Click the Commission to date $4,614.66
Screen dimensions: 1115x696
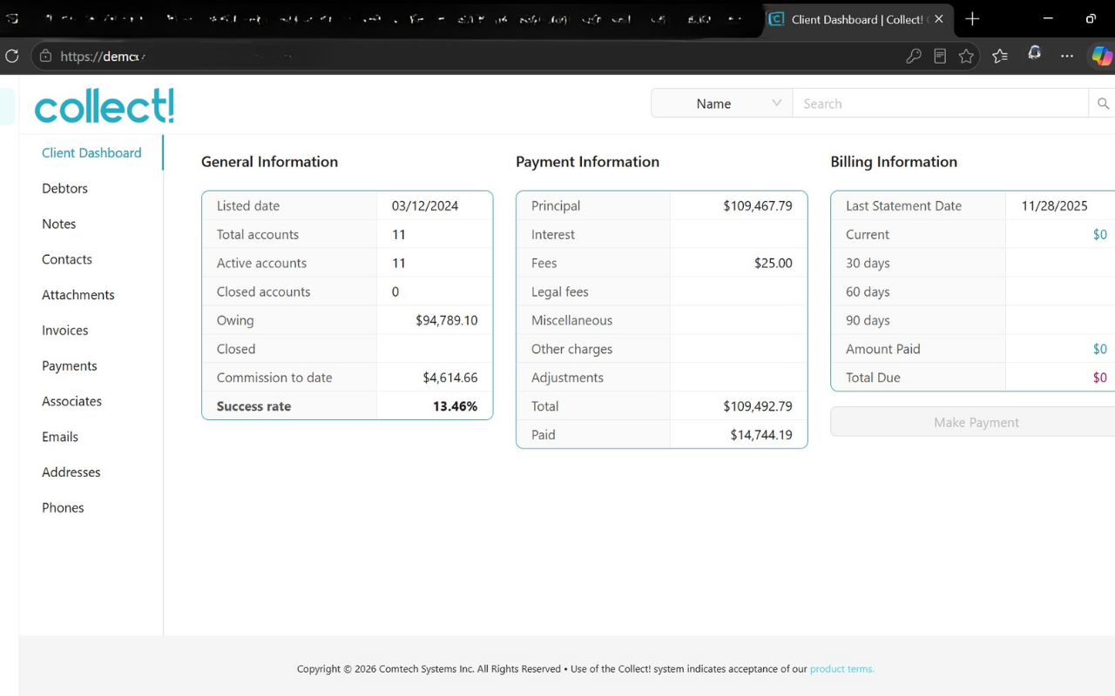pos(450,378)
